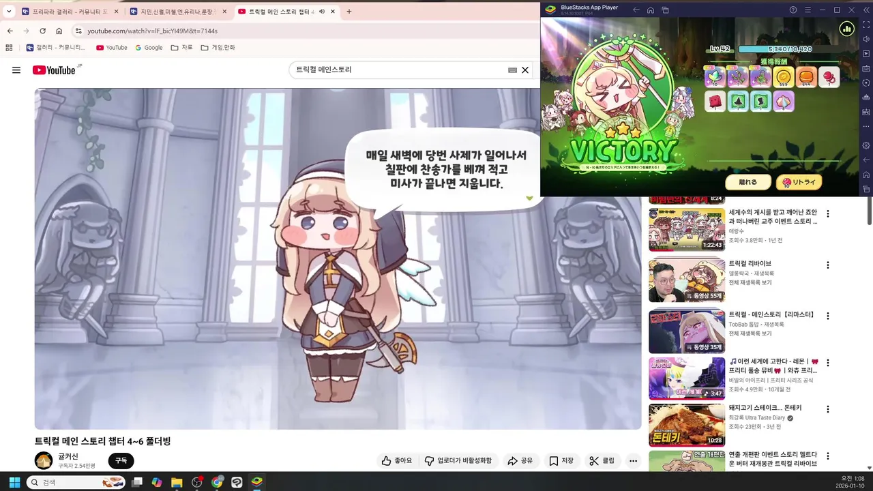Open a new Chrome tab
Image resolution: width=873 pixels, height=491 pixels.
(x=349, y=12)
